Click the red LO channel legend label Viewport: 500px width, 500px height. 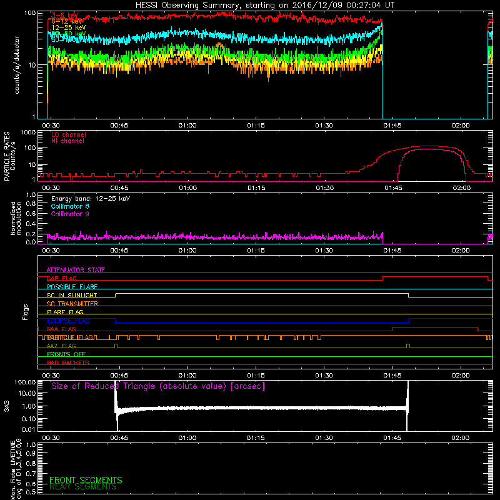tap(69, 134)
